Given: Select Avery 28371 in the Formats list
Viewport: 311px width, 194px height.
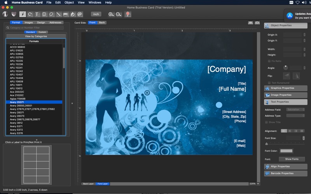Looking at the screenshot, I should (17, 113).
